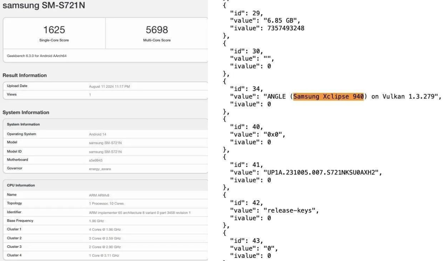Screen dimensions: 446x261
Task: Select the Operating System row label
Action: [21, 134]
